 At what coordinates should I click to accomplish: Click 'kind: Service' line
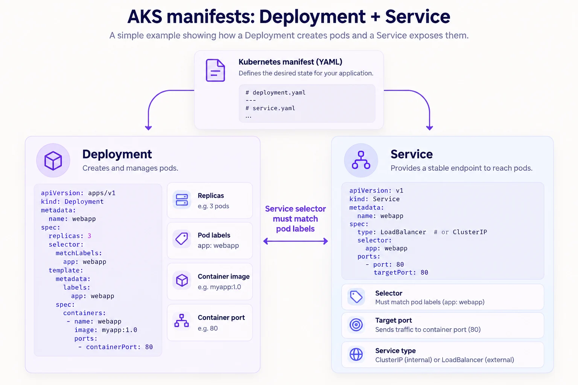click(374, 199)
